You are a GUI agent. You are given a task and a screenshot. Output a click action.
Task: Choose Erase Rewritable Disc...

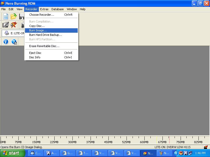click(51, 46)
